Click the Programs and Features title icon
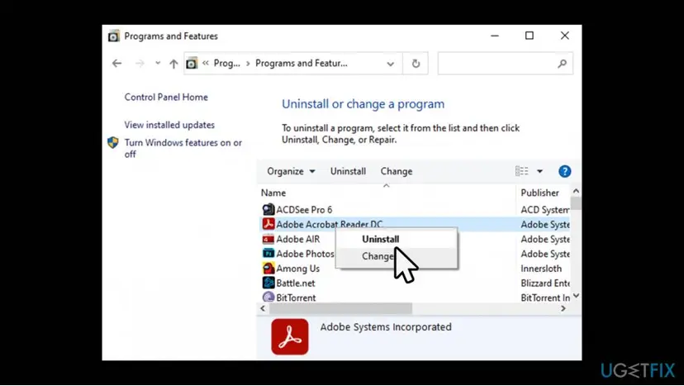684x386 pixels. 113,36
